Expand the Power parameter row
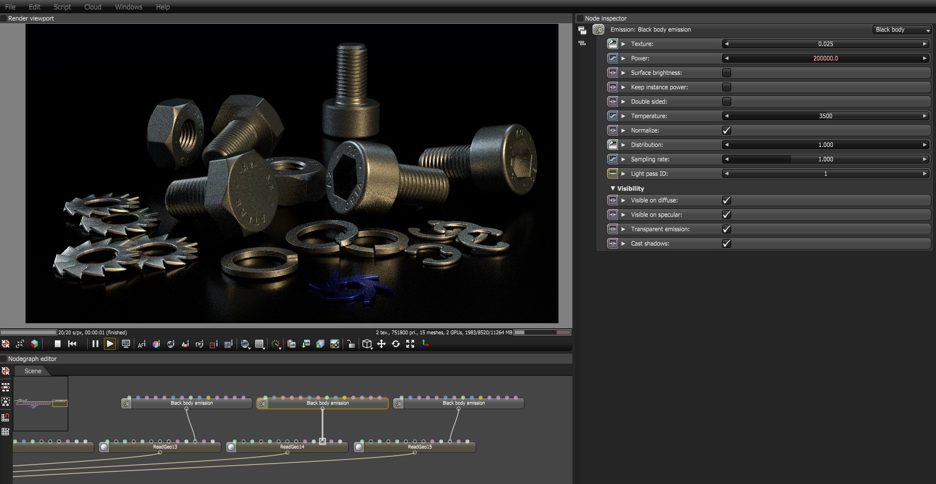This screenshot has width=936, height=484. tap(623, 58)
